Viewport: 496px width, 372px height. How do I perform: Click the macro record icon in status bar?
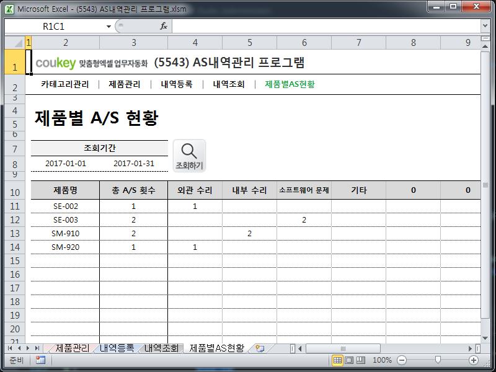pyautogui.click(x=40, y=360)
